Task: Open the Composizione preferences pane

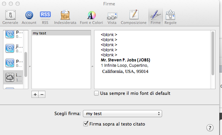Action: [x=134, y=17]
